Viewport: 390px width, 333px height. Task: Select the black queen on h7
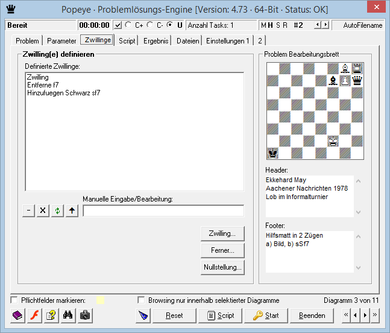point(357,80)
